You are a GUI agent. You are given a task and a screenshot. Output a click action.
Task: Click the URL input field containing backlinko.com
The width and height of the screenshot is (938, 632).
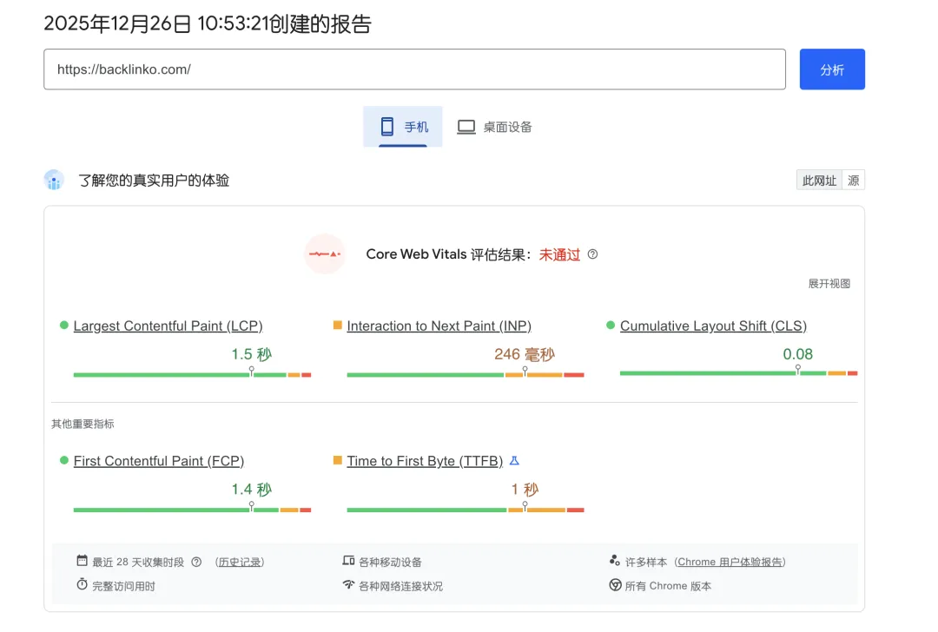click(414, 69)
